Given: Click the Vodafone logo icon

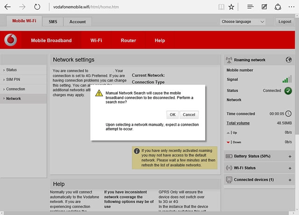Looking at the screenshot, I should tap(10, 40).
